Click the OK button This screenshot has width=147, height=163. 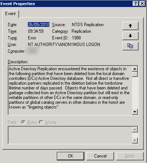tap(70, 156)
